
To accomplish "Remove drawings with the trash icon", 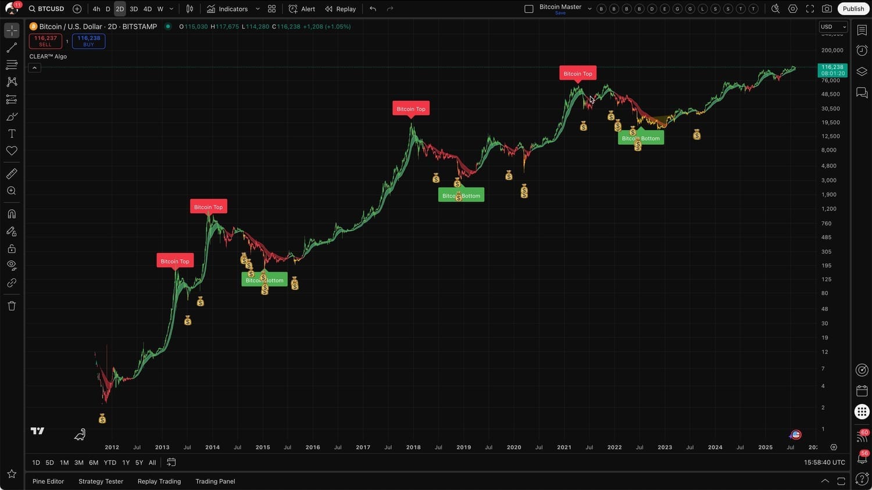I will pyautogui.click(x=12, y=306).
